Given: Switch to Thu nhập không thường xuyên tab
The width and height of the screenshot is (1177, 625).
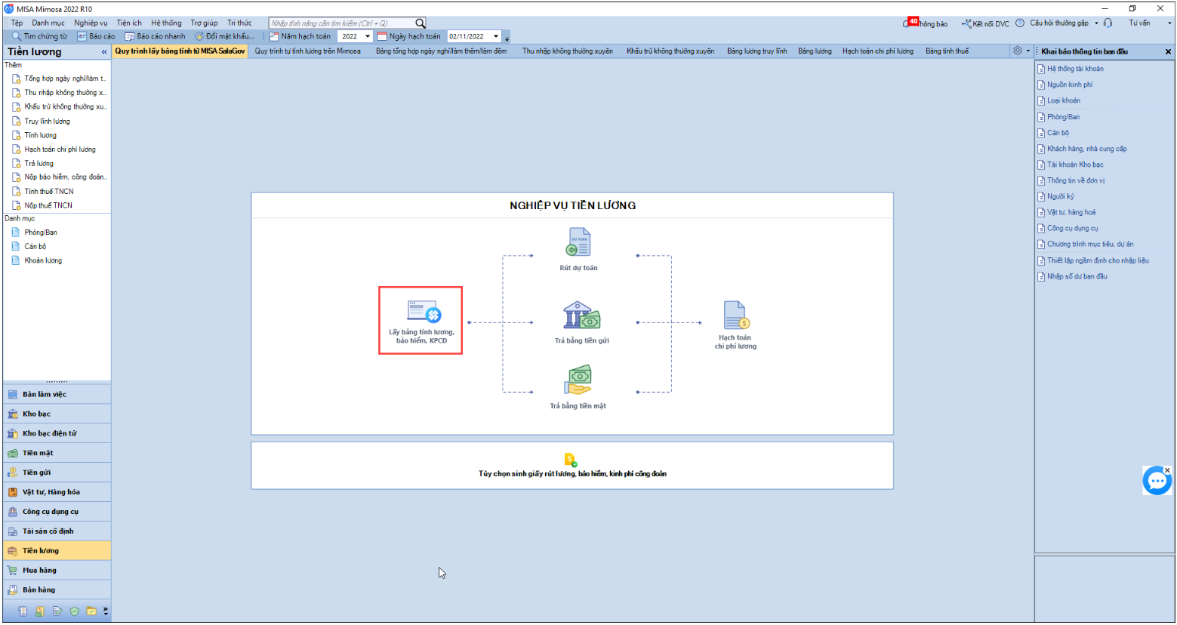Looking at the screenshot, I should click(568, 51).
